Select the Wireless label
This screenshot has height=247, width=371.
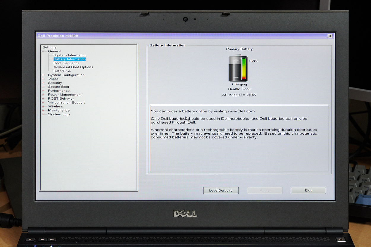(x=56, y=106)
